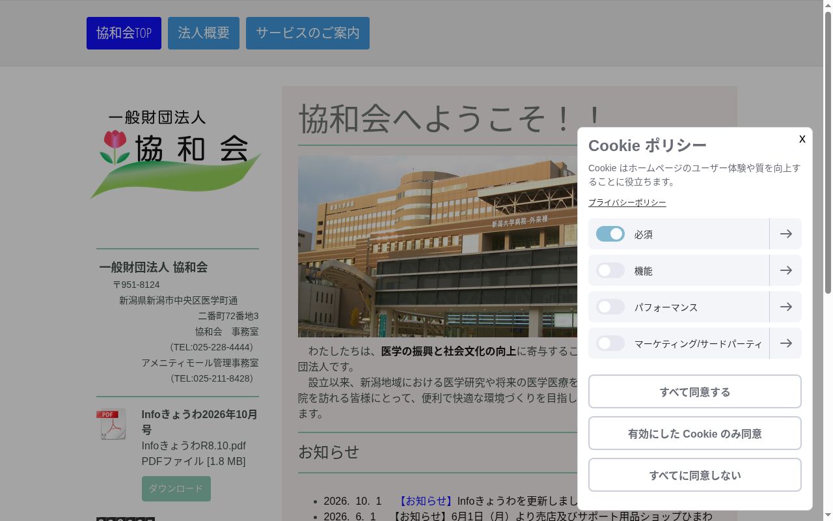This screenshot has height=521, width=833.
Task: Open the 法人概要 navigation tab
Action: pyautogui.click(x=204, y=33)
